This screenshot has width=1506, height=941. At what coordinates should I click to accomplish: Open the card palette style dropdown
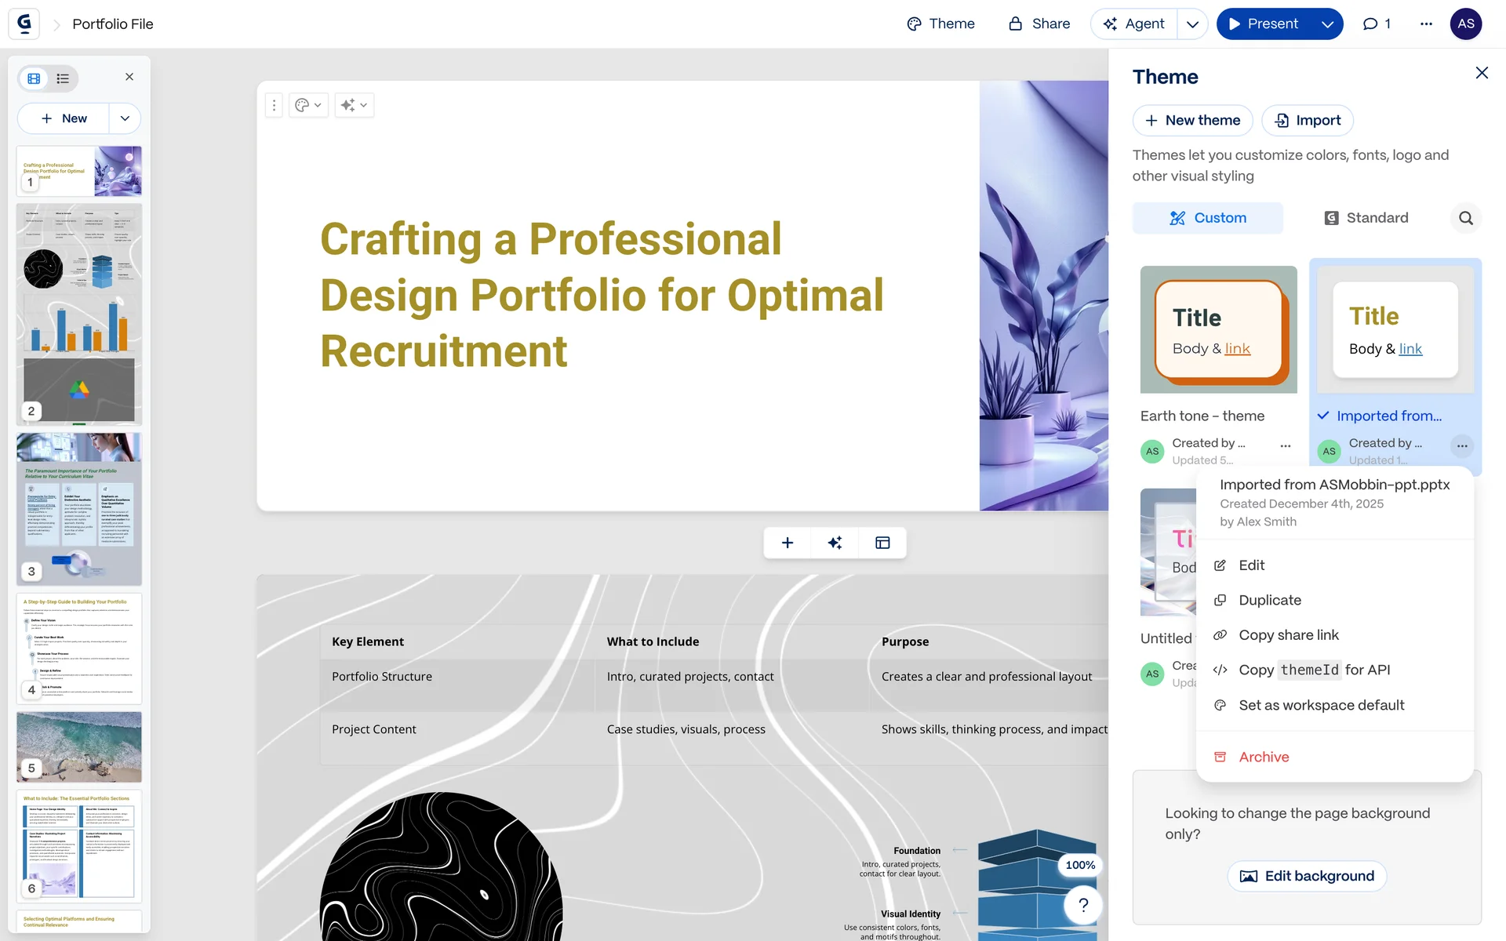pos(308,105)
